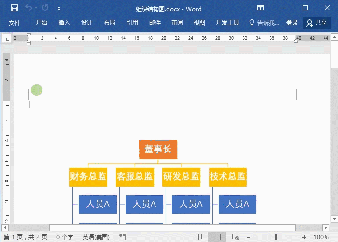This screenshot has width=338, height=242.
Task: Click the horizontal scrollbar left arrow
Action: pos(5,227)
